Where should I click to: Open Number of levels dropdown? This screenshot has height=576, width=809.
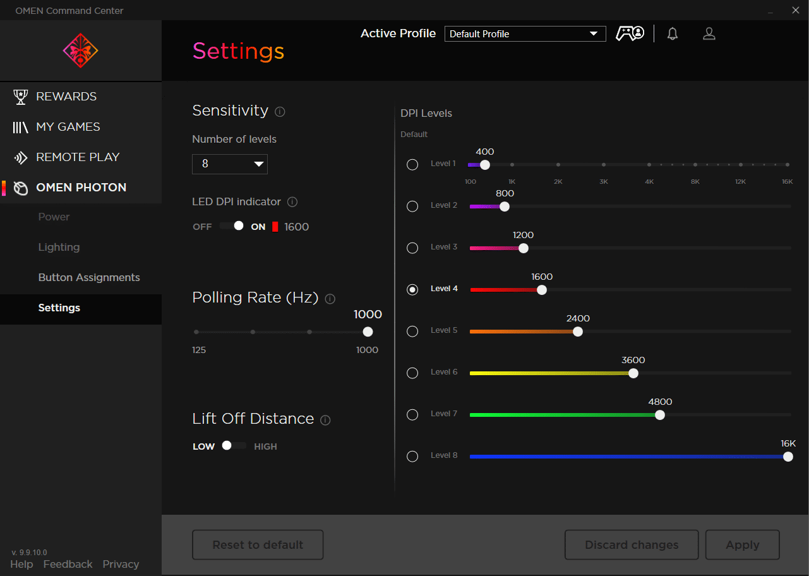click(x=230, y=164)
